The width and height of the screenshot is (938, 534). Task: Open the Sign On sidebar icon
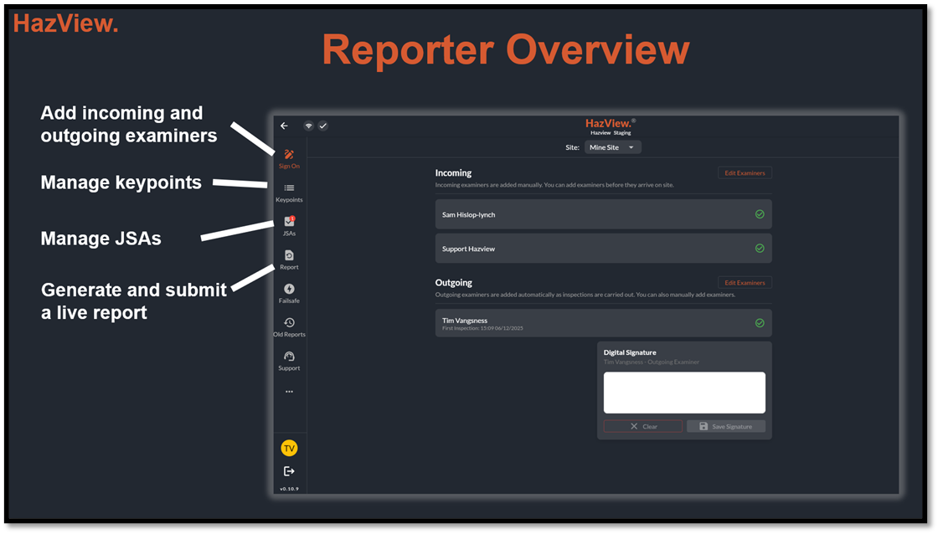pos(289,156)
